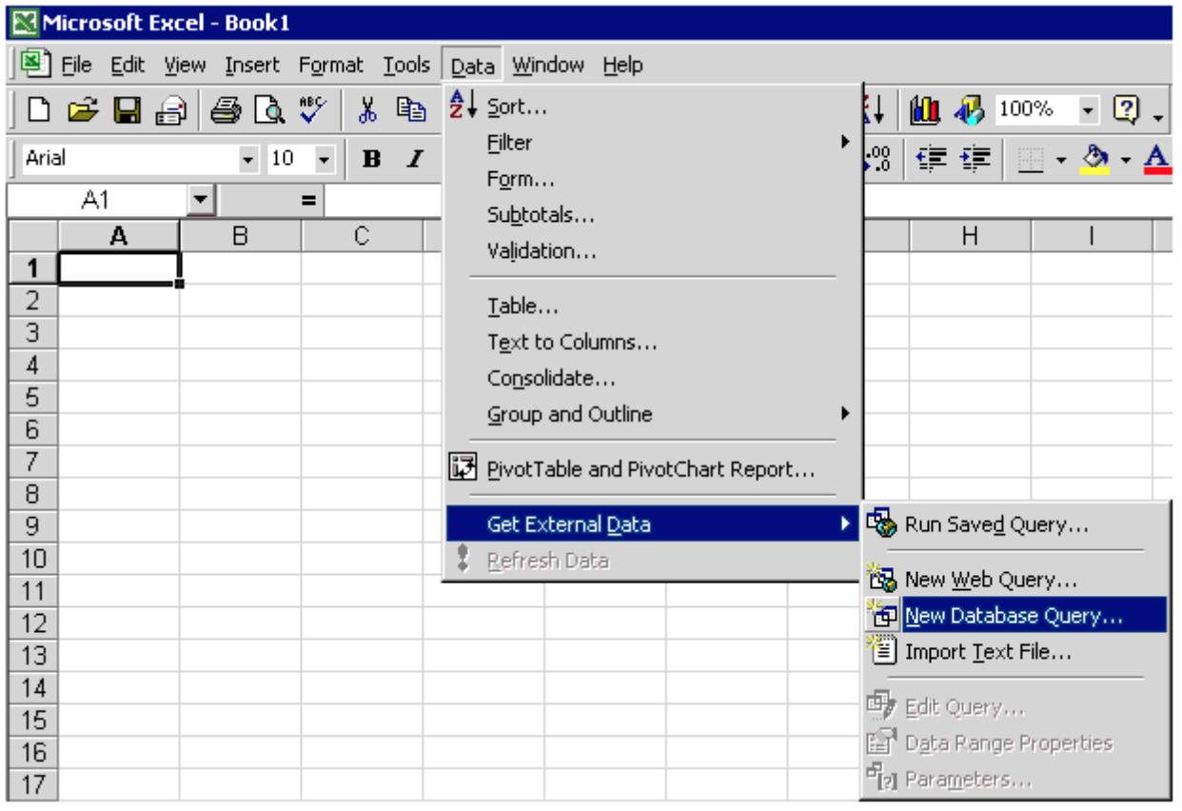Image resolution: width=1182 pixels, height=811 pixels.
Task: Run the spelling check icon
Action: click(312, 110)
